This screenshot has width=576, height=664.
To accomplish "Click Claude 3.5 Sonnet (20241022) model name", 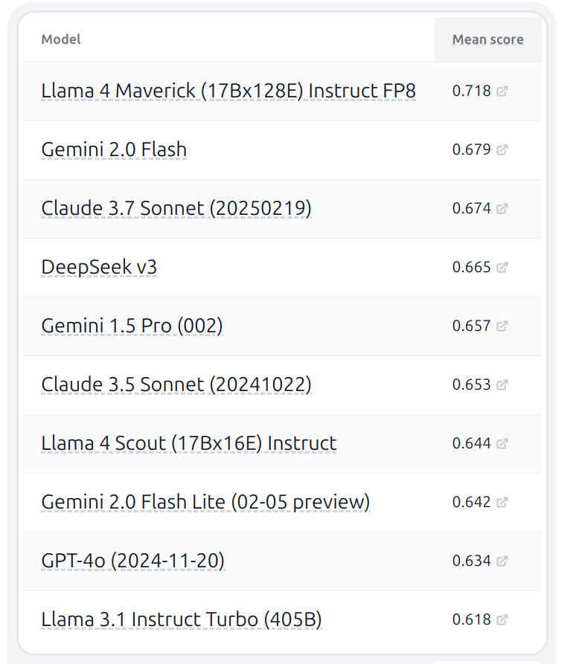I will [x=176, y=384].
